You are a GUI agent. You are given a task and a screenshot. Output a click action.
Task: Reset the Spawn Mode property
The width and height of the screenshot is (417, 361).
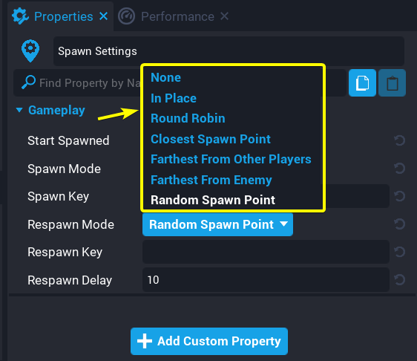(x=399, y=169)
